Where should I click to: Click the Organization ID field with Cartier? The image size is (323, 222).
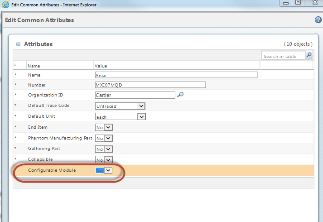coord(135,95)
